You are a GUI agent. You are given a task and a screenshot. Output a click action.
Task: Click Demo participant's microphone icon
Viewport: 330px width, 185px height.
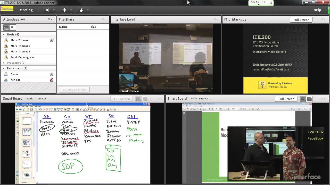tap(52, 74)
